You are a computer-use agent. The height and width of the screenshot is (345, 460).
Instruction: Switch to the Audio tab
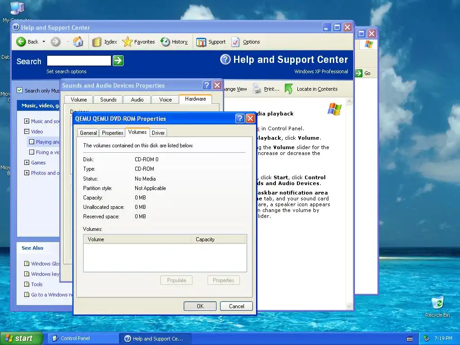coord(137,100)
